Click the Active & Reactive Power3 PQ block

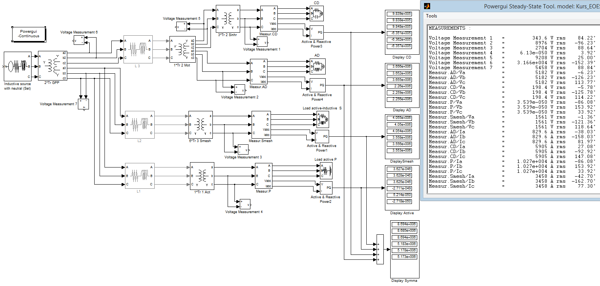(x=317, y=32)
